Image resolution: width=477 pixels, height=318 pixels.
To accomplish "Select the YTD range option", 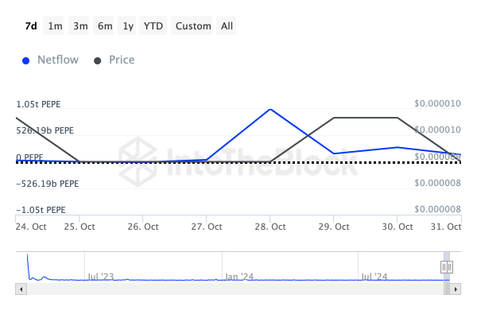I will (153, 26).
